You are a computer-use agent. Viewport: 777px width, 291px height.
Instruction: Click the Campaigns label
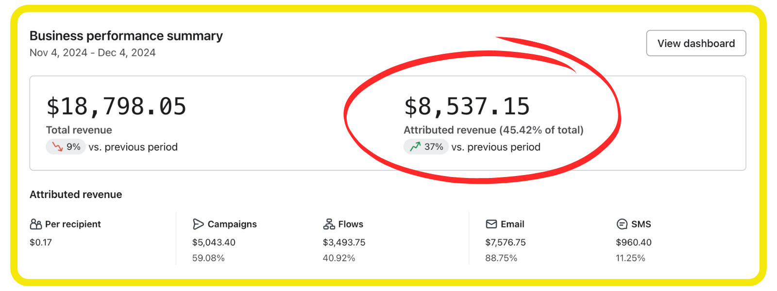[x=232, y=224]
